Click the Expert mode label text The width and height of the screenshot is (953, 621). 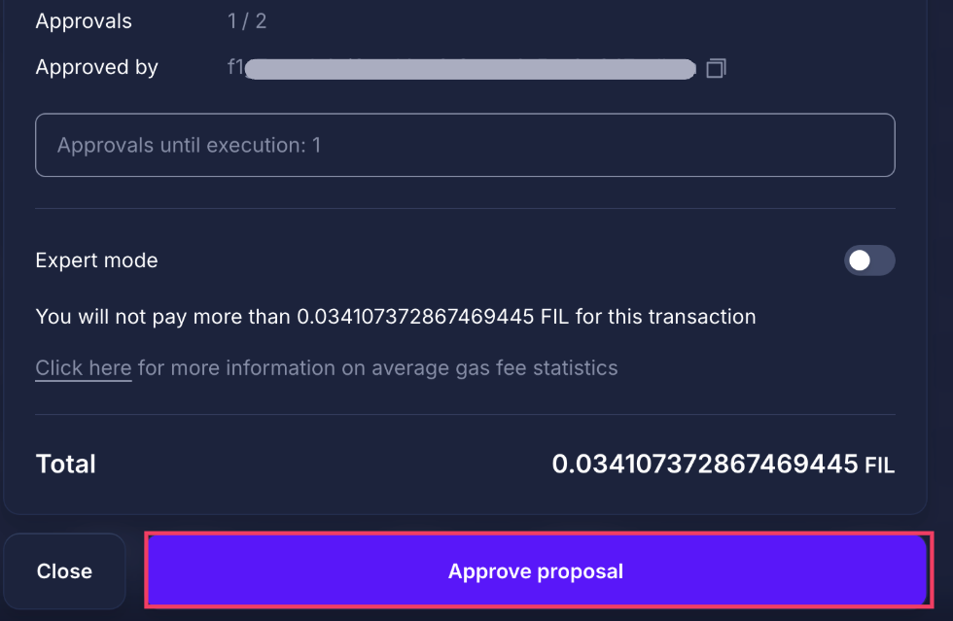pos(96,260)
